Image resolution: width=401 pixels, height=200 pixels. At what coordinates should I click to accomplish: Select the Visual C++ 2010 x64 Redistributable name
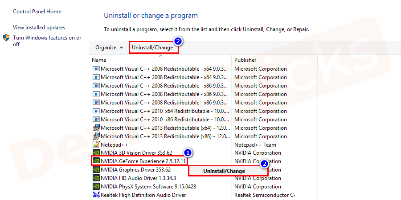(x=164, y=111)
